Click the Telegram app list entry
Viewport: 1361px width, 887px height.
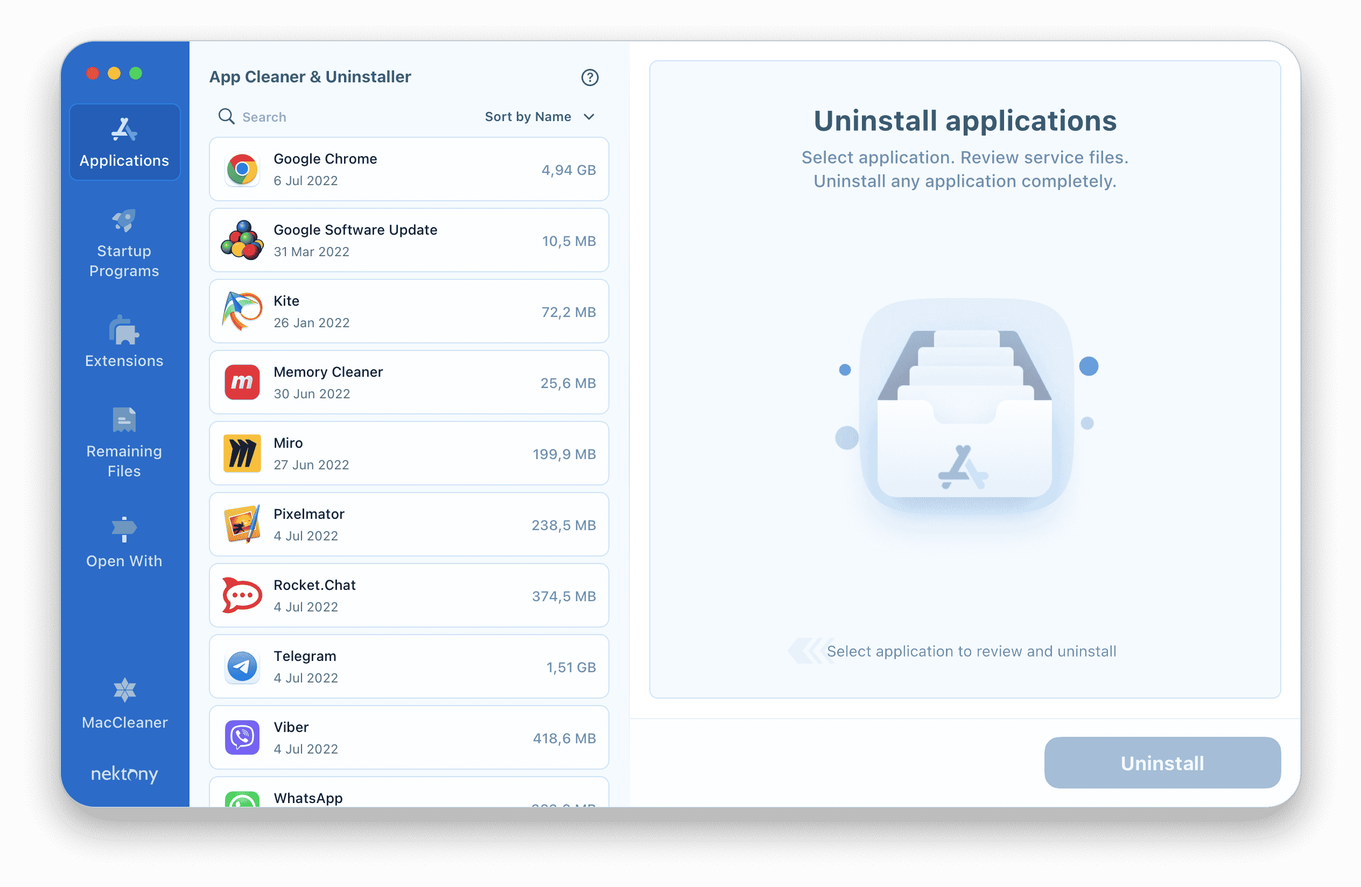tap(410, 666)
